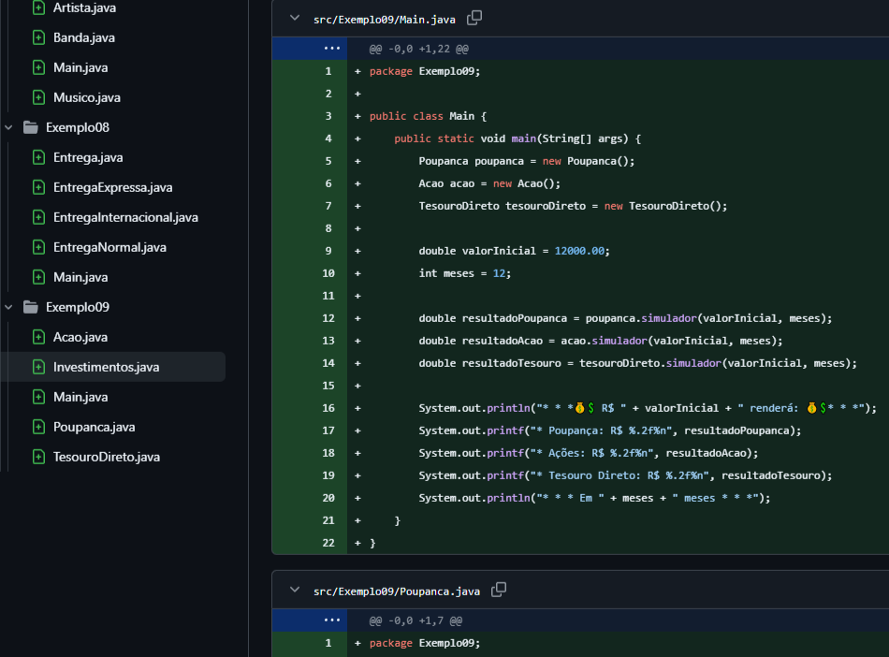Click the added-file icon beside EntregaNormal.java
The image size is (889, 657).
(x=38, y=248)
